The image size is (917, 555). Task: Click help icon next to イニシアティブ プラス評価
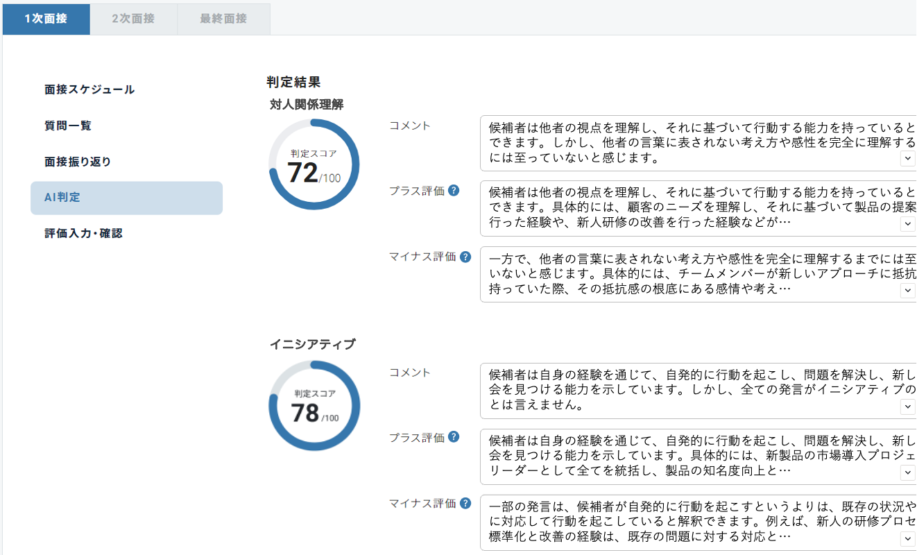454,437
